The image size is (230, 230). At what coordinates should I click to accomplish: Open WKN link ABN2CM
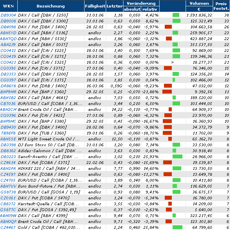tap(8, 109)
